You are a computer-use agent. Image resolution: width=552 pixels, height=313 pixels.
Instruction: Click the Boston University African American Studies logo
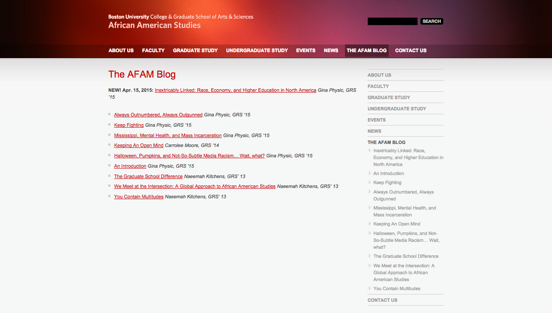180,21
